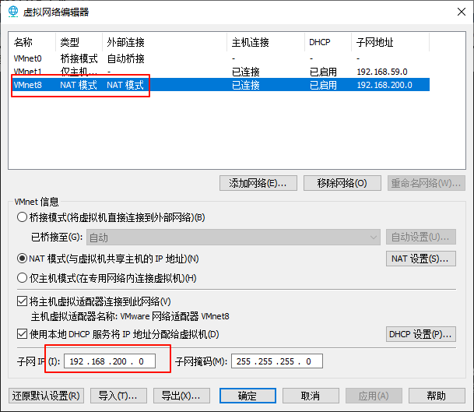Click the 主机连接 column header
Image resolution: width=474 pixels, height=412 pixels.
(x=266, y=42)
